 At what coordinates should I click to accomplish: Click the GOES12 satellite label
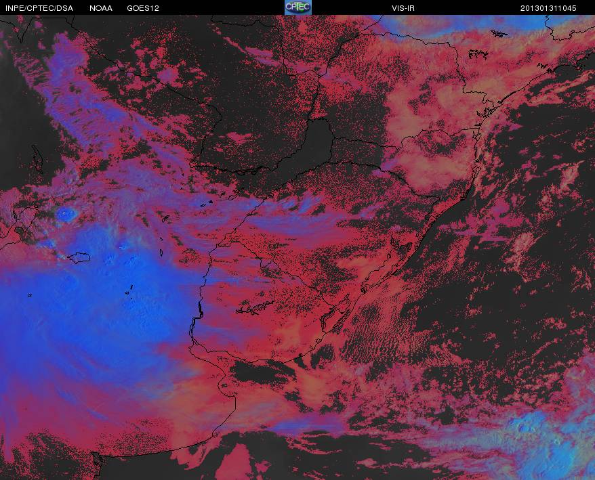(x=143, y=8)
